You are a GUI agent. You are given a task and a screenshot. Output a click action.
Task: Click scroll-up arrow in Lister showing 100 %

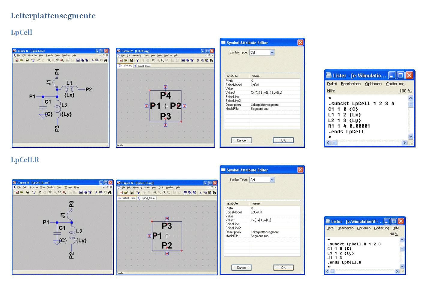pyautogui.click(x=411, y=98)
